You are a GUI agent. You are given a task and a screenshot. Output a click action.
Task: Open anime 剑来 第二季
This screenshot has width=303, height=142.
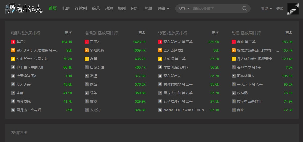pos(246,42)
